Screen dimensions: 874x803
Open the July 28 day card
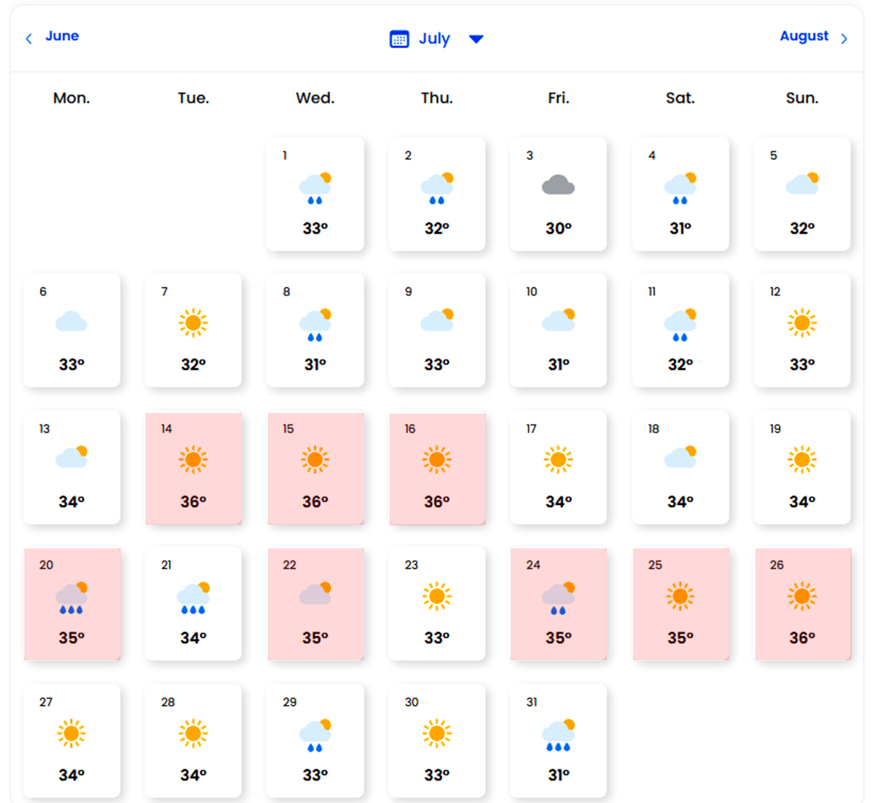tap(194, 740)
